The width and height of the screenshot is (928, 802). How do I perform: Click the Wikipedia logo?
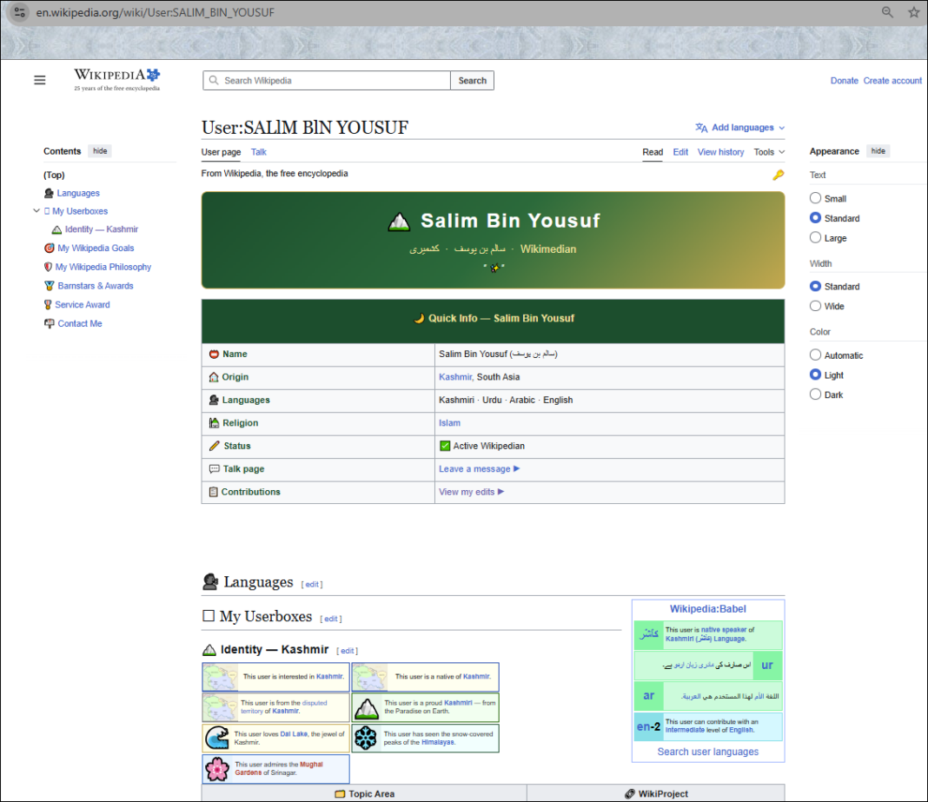[x=116, y=80]
